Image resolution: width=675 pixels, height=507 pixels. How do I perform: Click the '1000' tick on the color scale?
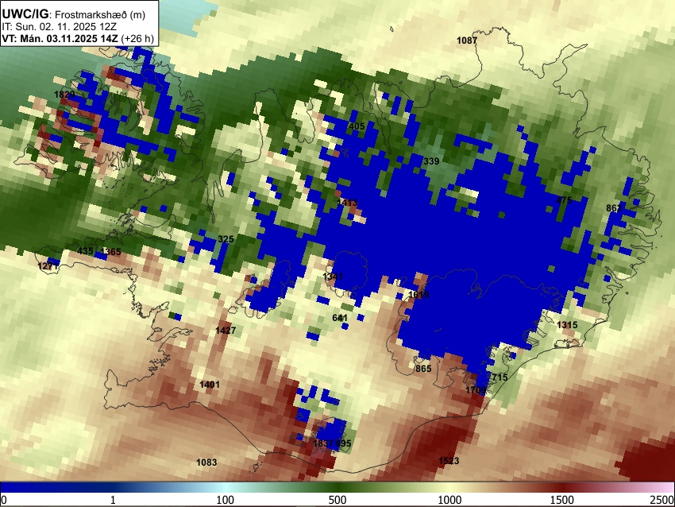[449, 500]
